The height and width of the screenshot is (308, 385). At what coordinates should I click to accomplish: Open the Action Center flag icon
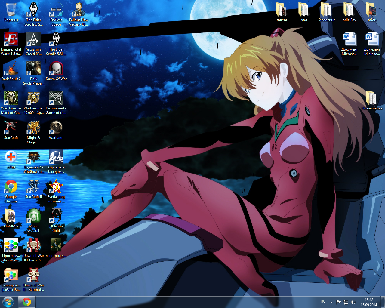click(338, 302)
